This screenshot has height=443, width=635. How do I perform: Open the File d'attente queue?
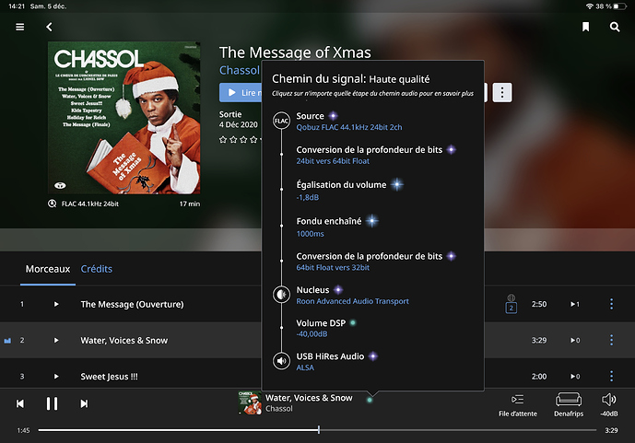(x=518, y=405)
